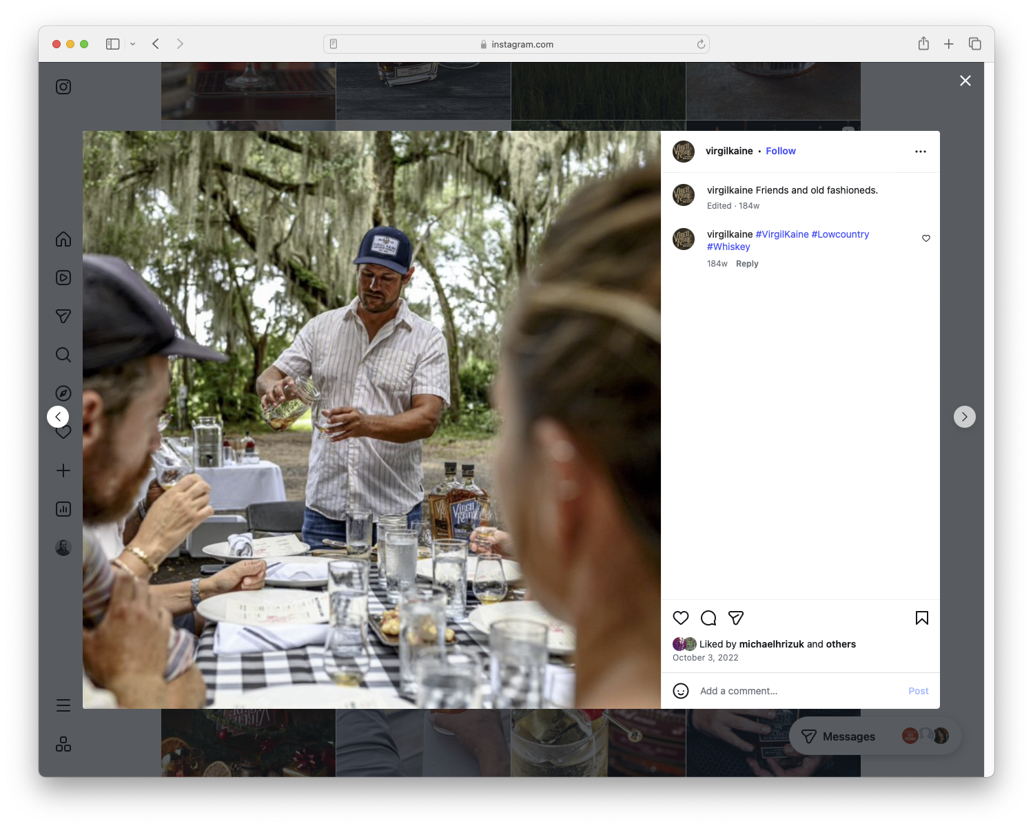
Task: Like the hashtag comment's small heart
Action: 925,238
